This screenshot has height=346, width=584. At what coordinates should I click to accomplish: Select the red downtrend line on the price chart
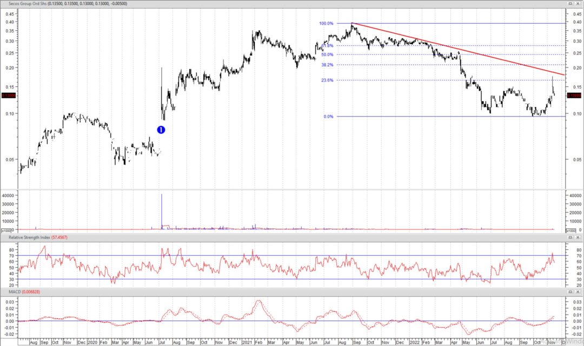pyautogui.click(x=458, y=49)
